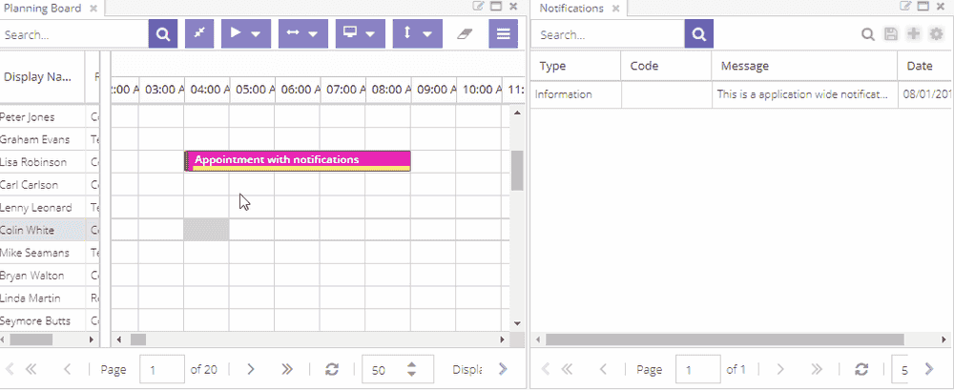Click the Type column header in Notifications
The height and width of the screenshot is (390, 954).
[575, 66]
